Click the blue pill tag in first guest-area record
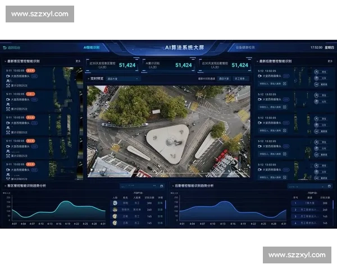 [35, 76]
